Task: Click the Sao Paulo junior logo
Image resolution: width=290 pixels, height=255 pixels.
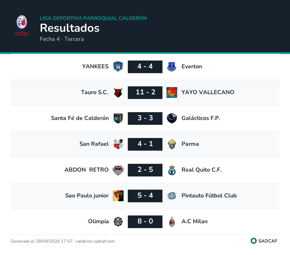Action: pyautogui.click(x=118, y=196)
